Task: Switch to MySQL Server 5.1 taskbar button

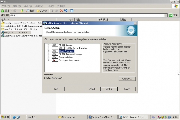Action: coord(133,117)
